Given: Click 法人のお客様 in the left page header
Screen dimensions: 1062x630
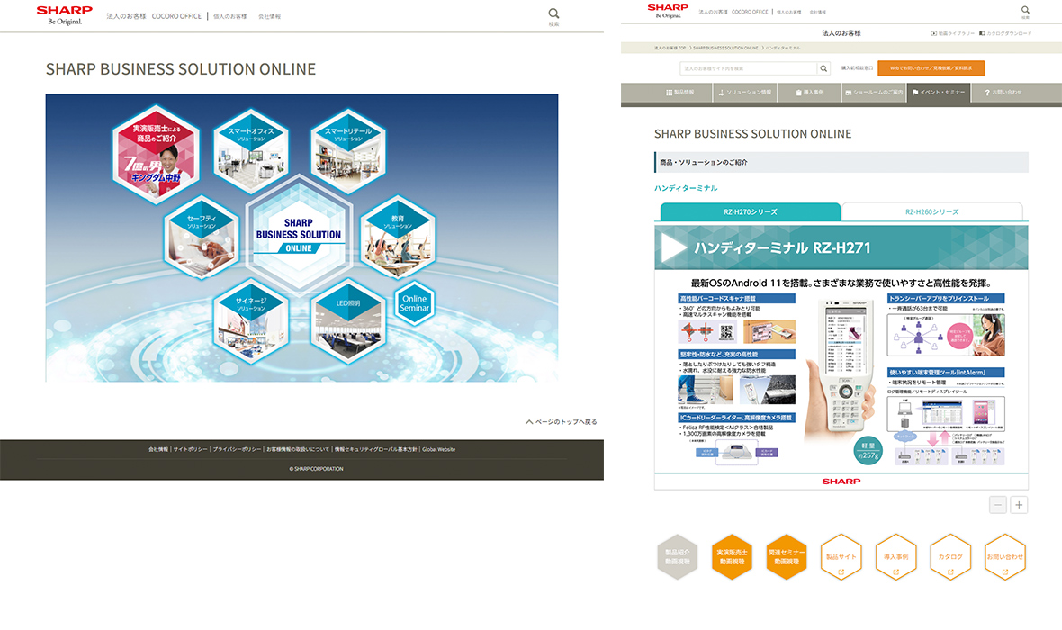Looking at the screenshot, I should coord(126,16).
